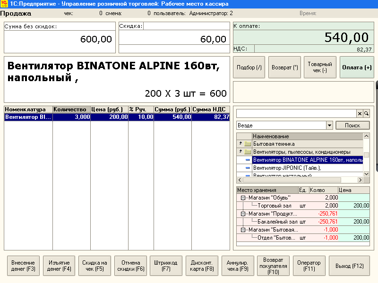Click the Оплата (+) button
Viewport: 378px width, 283px height.
[357, 67]
